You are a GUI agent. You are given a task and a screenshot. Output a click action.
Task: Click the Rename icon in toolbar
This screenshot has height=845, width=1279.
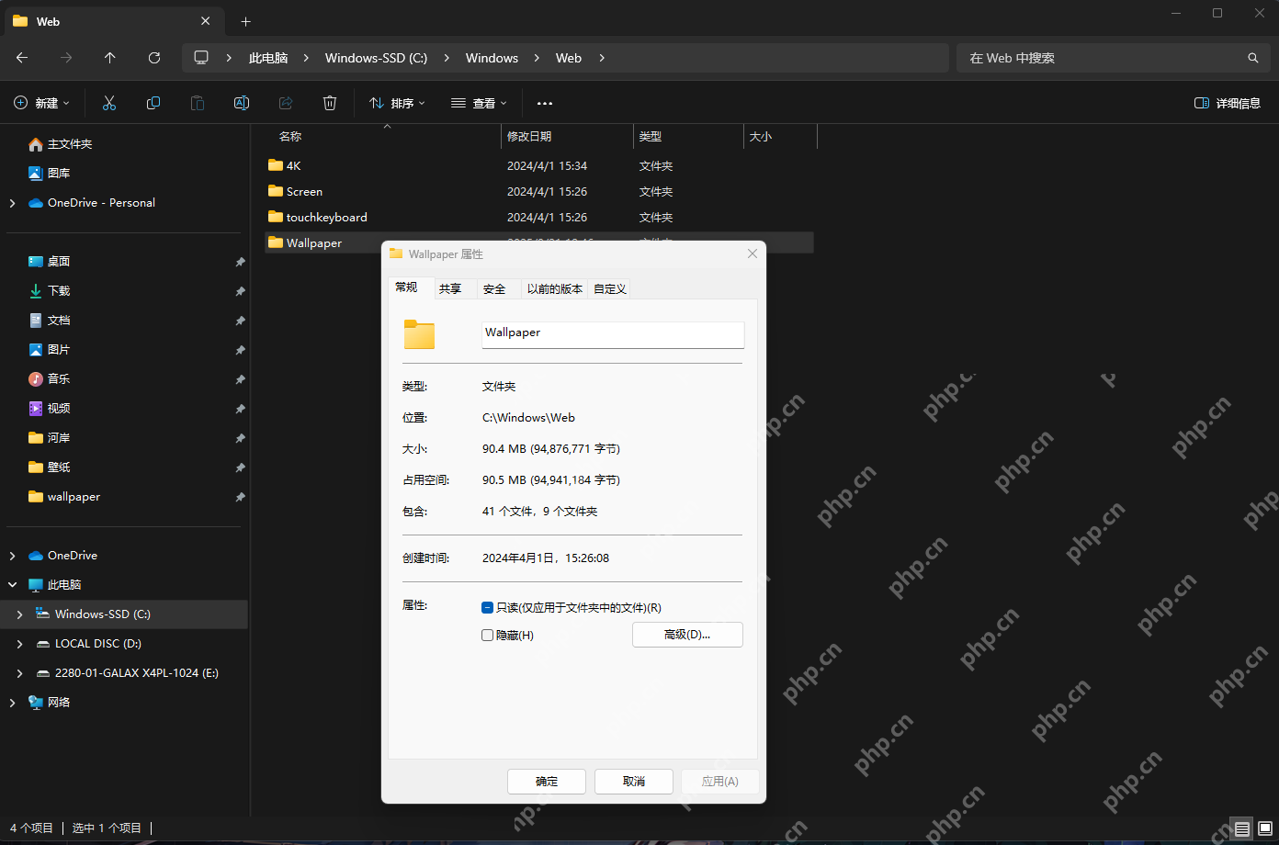(242, 103)
